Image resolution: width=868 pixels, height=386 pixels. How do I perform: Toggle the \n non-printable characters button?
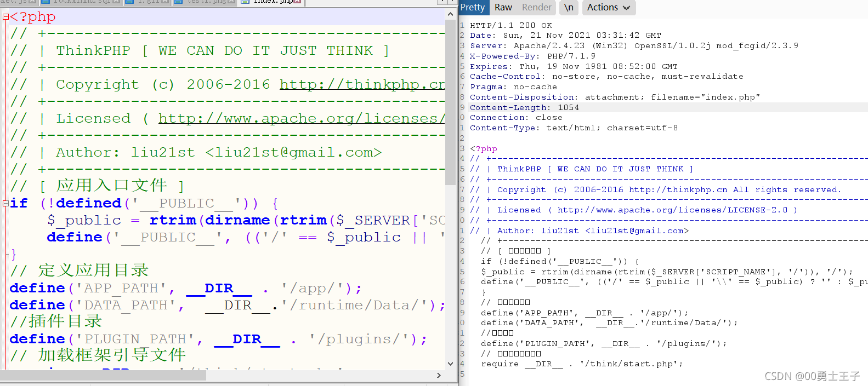[x=569, y=7]
